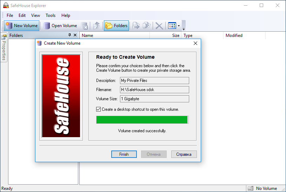
Task: Click the Volume created successfully text
Action: [x=142, y=131]
